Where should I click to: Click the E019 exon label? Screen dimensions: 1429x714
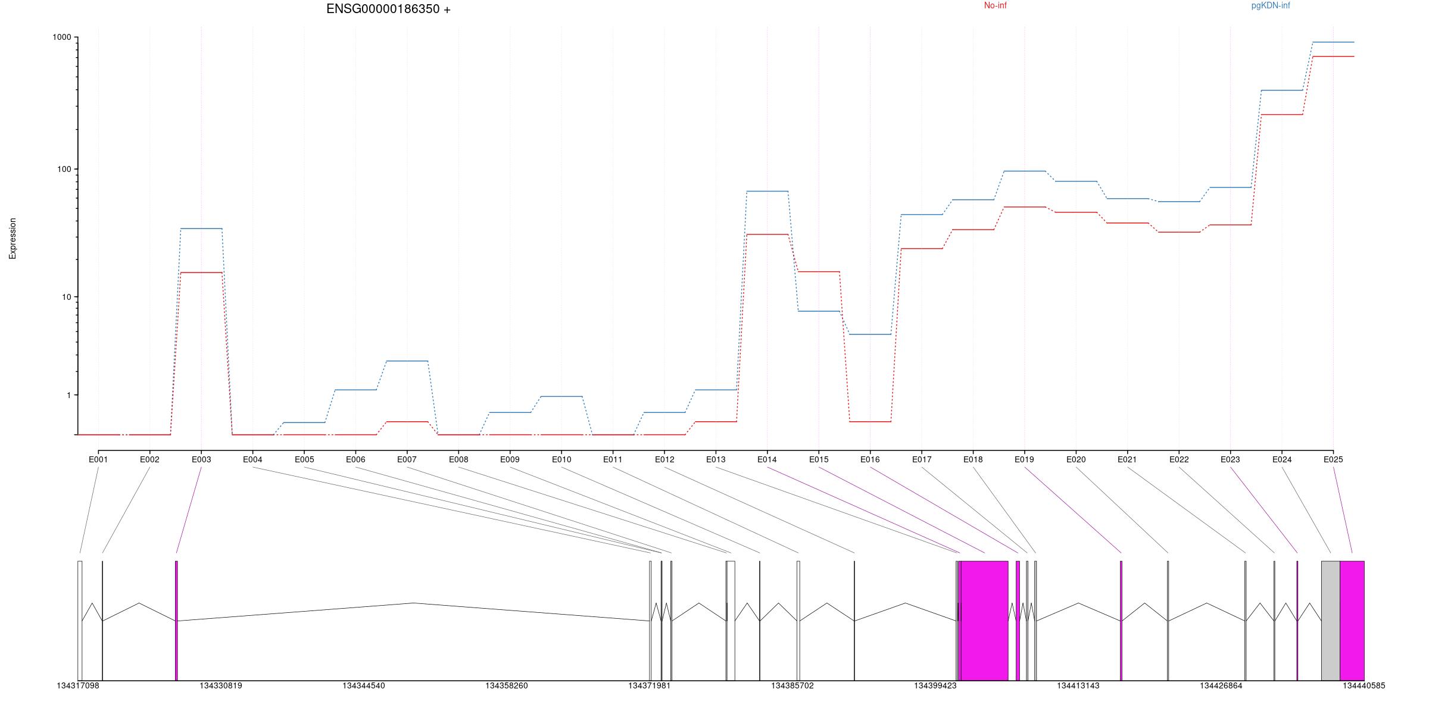pyautogui.click(x=1024, y=459)
